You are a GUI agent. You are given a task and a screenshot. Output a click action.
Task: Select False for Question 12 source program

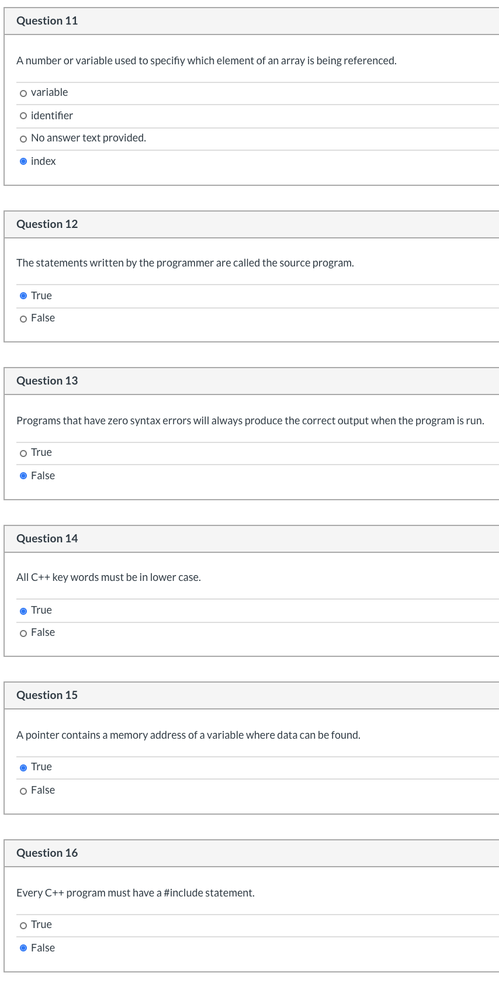[x=23, y=319]
